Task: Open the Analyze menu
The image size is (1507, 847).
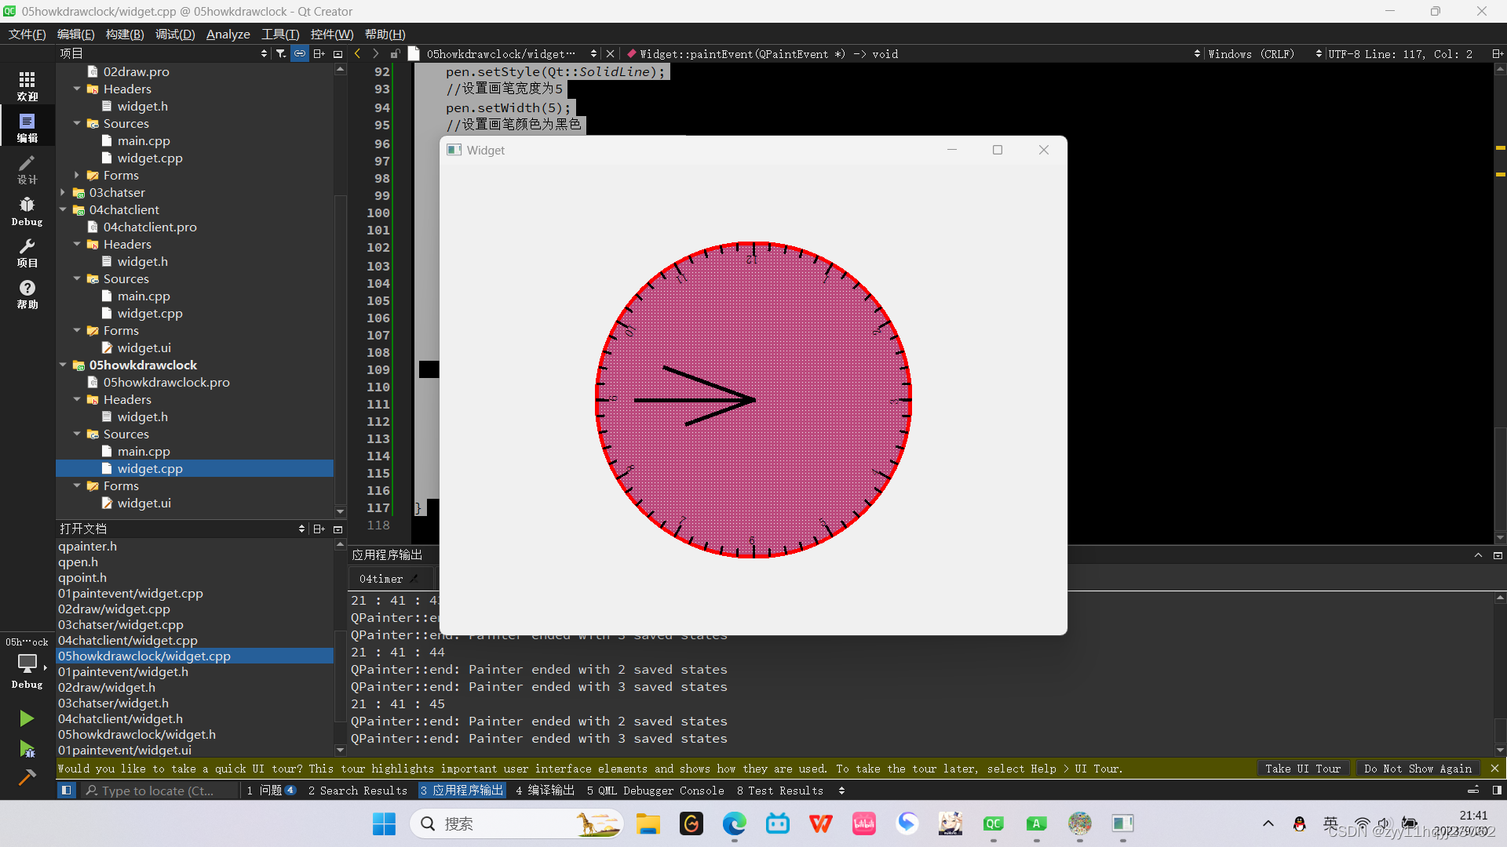Action: coord(228,34)
